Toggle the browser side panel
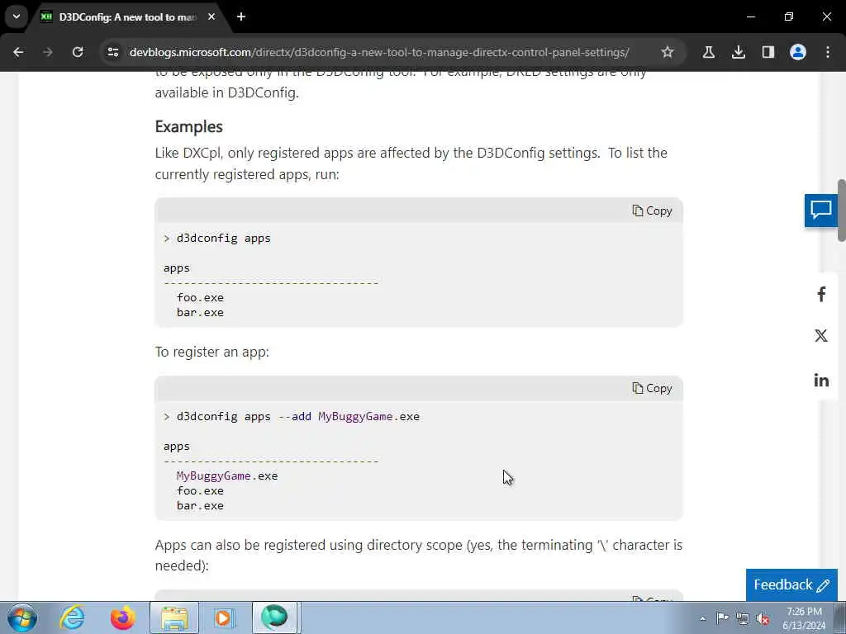 click(768, 52)
